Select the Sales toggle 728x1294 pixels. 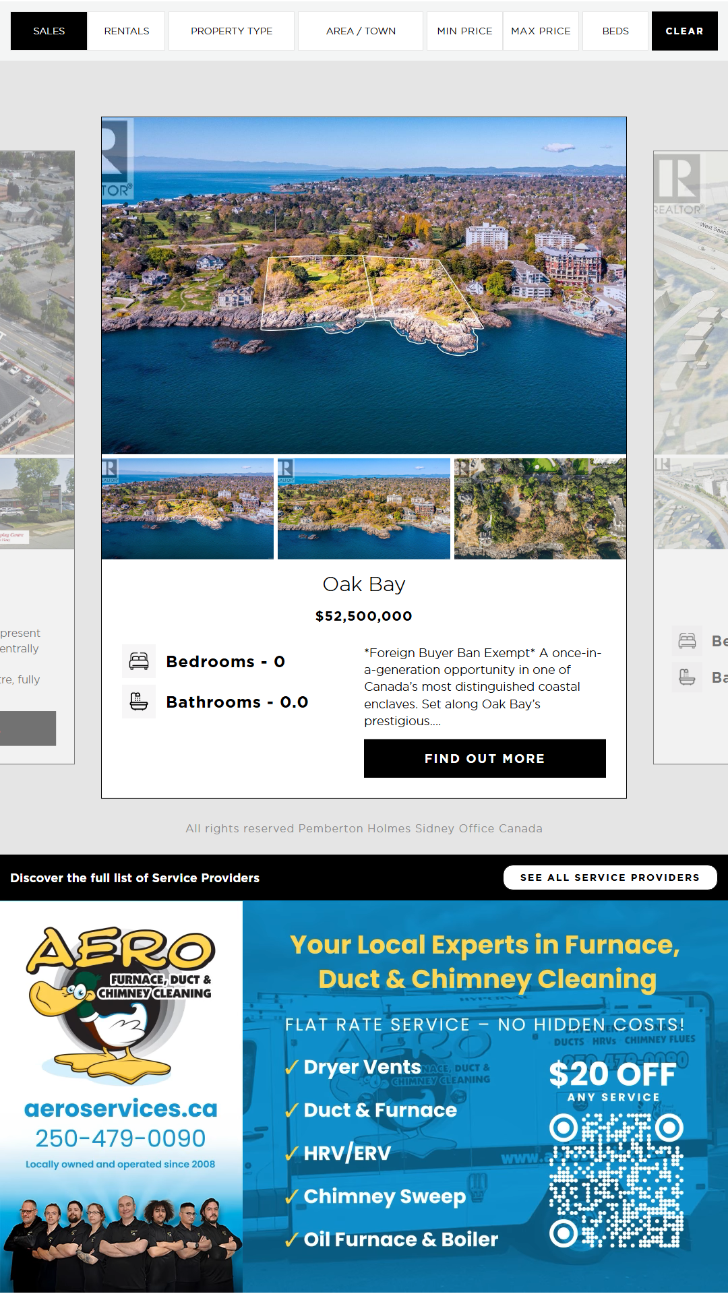(x=49, y=31)
